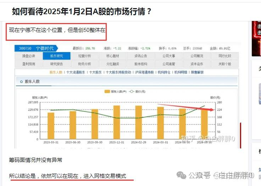The image size is (261, 186).
Task: Switch to the 财务分析 tab
Action: (x=84, y=64)
